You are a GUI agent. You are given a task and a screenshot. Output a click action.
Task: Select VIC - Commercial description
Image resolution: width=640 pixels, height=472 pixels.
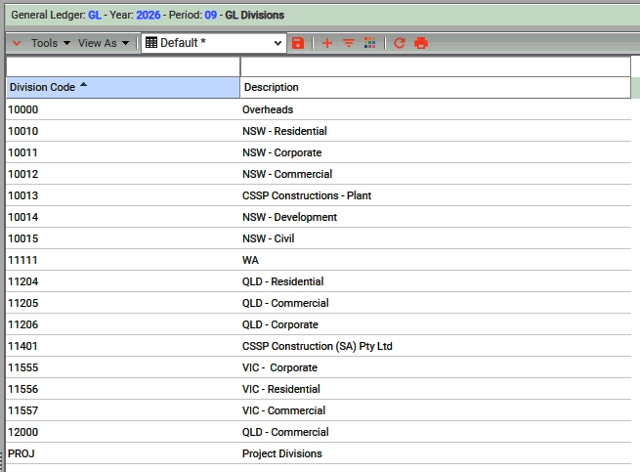click(283, 410)
